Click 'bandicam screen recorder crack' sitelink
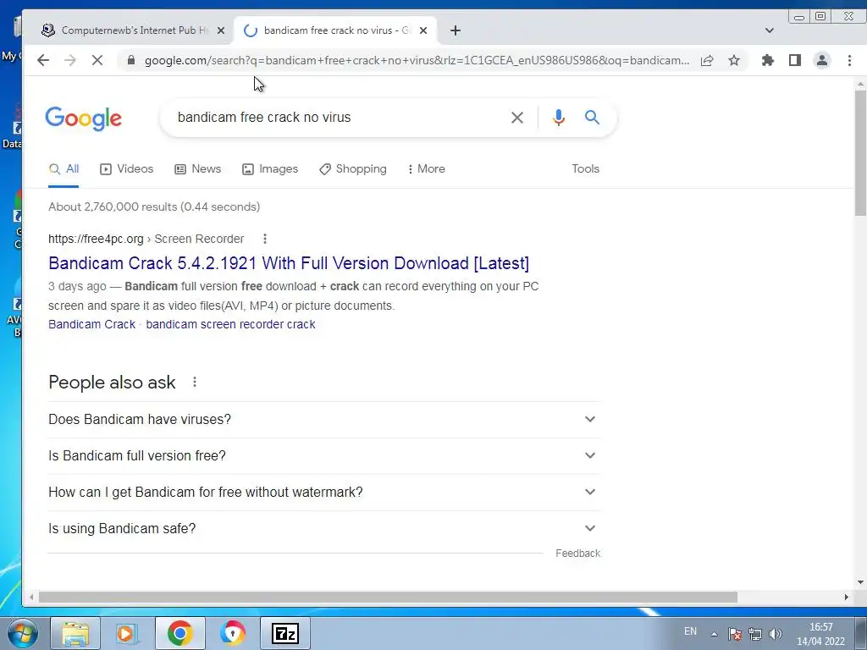 tap(230, 324)
